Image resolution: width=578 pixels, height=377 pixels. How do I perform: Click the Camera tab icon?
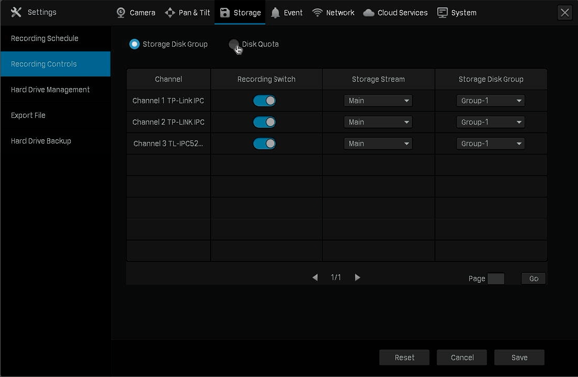(120, 13)
